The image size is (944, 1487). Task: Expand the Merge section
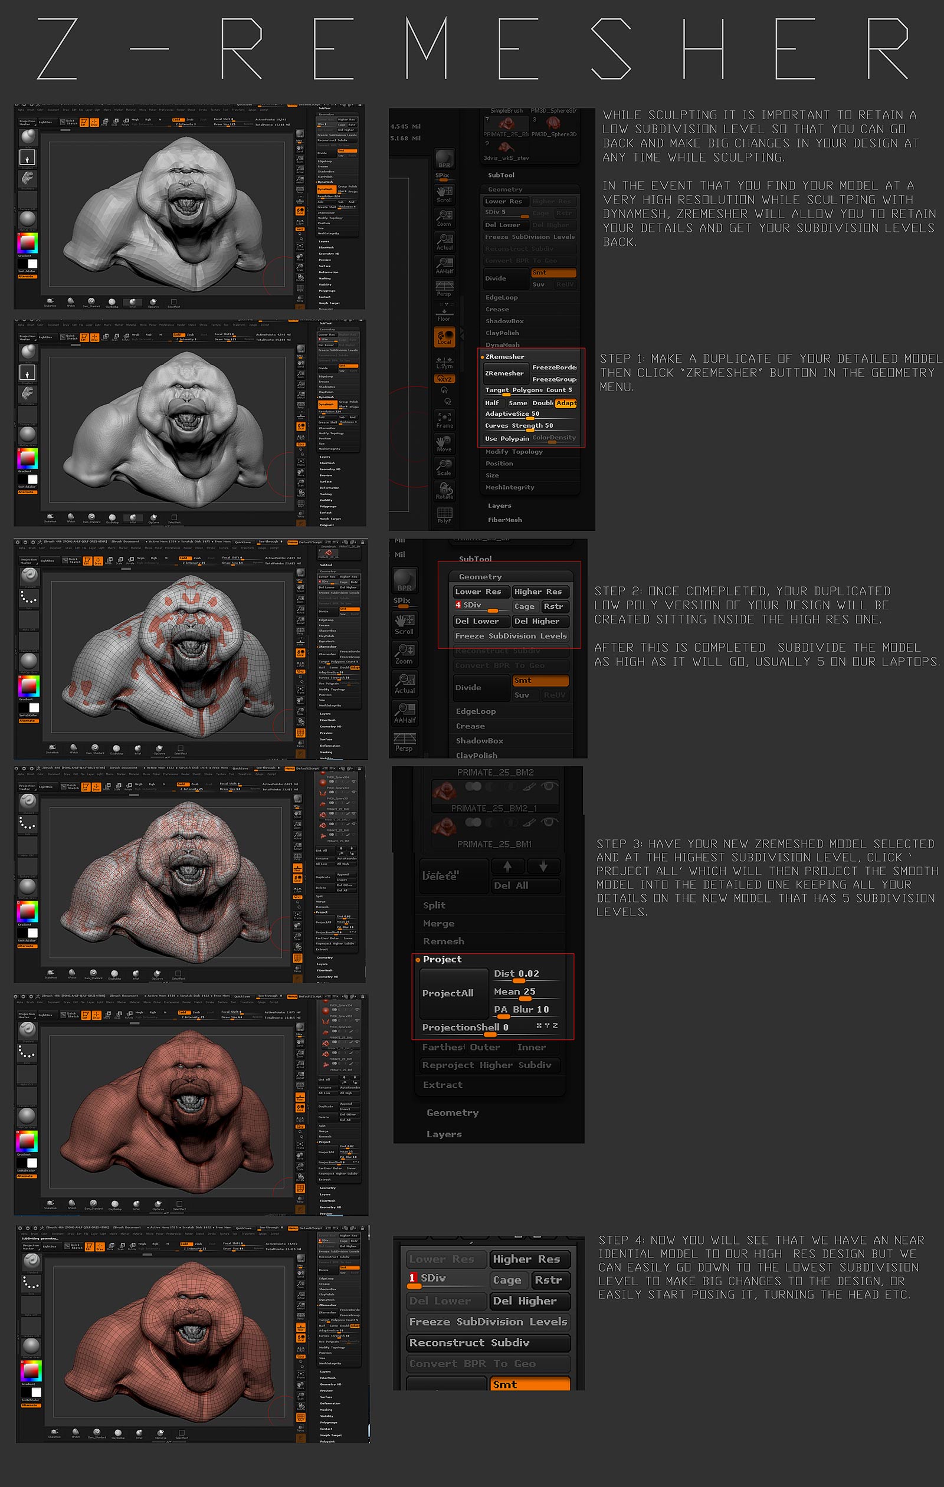[x=438, y=923]
